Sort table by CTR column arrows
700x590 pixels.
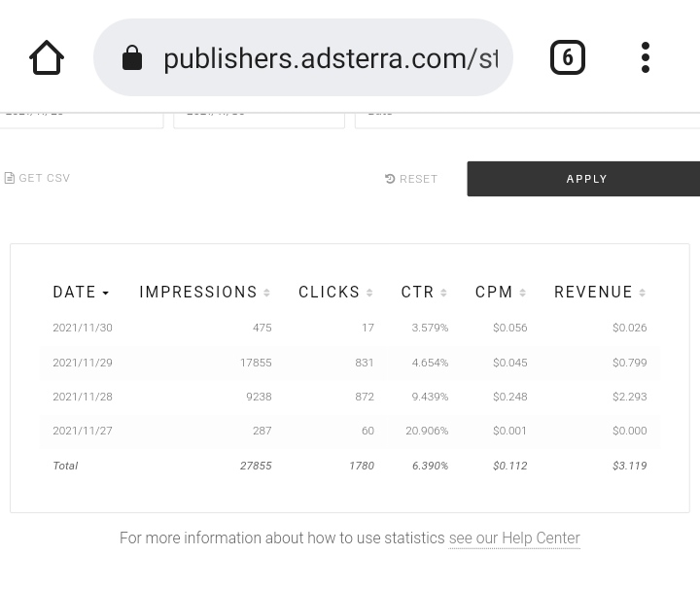pos(443,293)
